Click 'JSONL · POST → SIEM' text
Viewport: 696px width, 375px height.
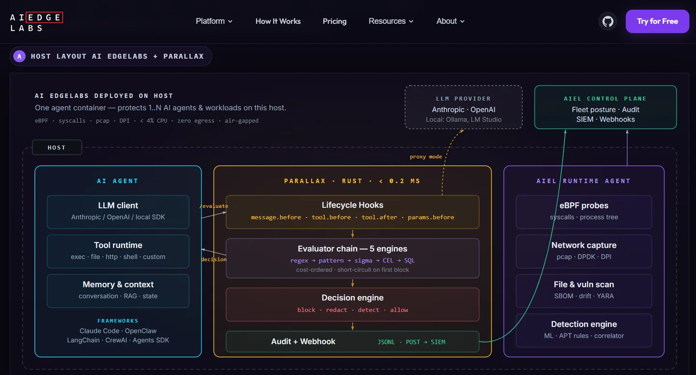tap(411, 342)
